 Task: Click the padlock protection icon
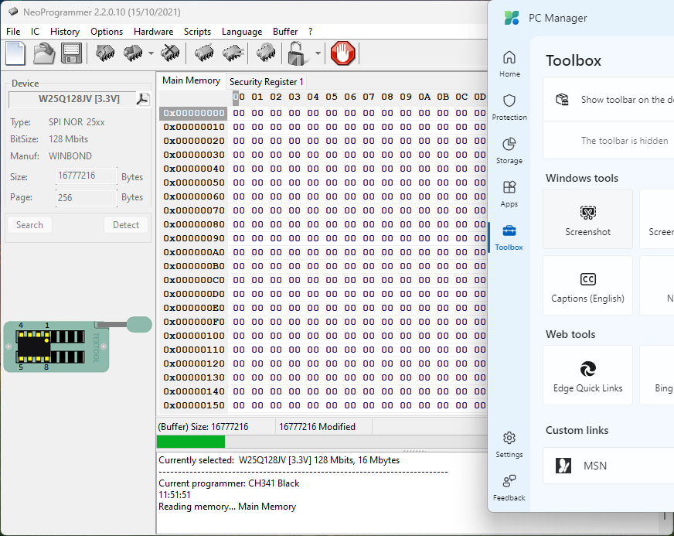pyautogui.click(x=296, y=53)
